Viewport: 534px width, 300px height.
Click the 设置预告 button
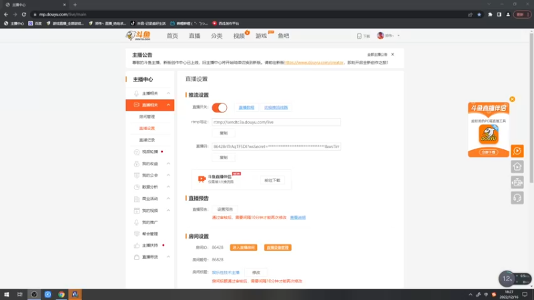(225, 209)
